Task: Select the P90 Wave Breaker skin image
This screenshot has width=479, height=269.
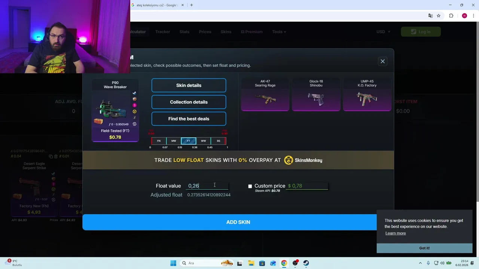Action: (112, 109)
